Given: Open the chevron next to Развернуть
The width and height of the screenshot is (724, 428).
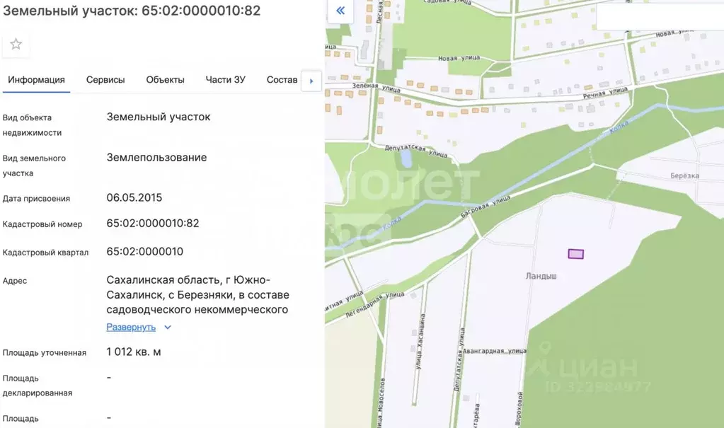Looking at the screenshot, I should 167,327.
